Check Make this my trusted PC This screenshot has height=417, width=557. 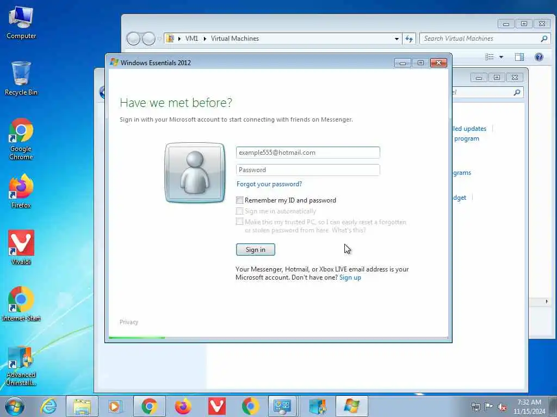pos(240,222)
